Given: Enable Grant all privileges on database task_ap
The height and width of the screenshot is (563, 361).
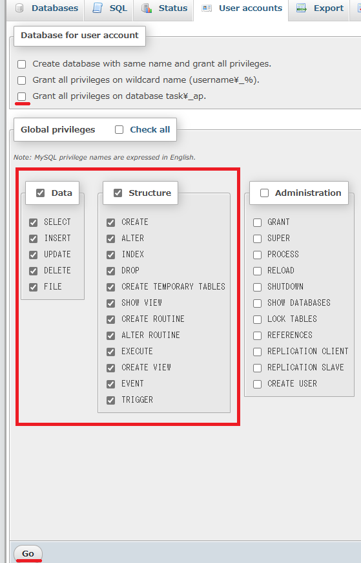Looking at the screenshot, I should (x=22, y=96).
